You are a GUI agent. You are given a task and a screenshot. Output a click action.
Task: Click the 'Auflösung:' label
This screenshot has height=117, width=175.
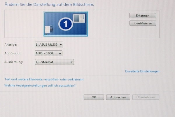[x=12, y=53]
